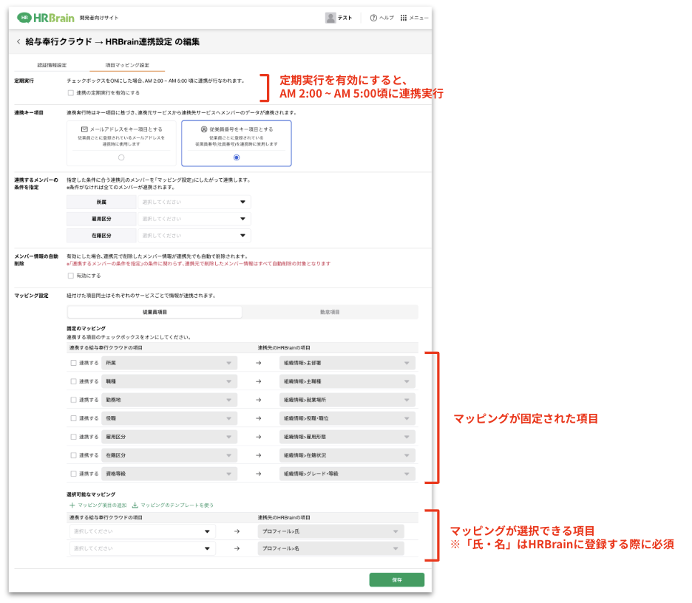Switch to the 認証情報設定 tab
This screenshot has width=692, height=603.
pyautogui.click(x=52, y=65)
